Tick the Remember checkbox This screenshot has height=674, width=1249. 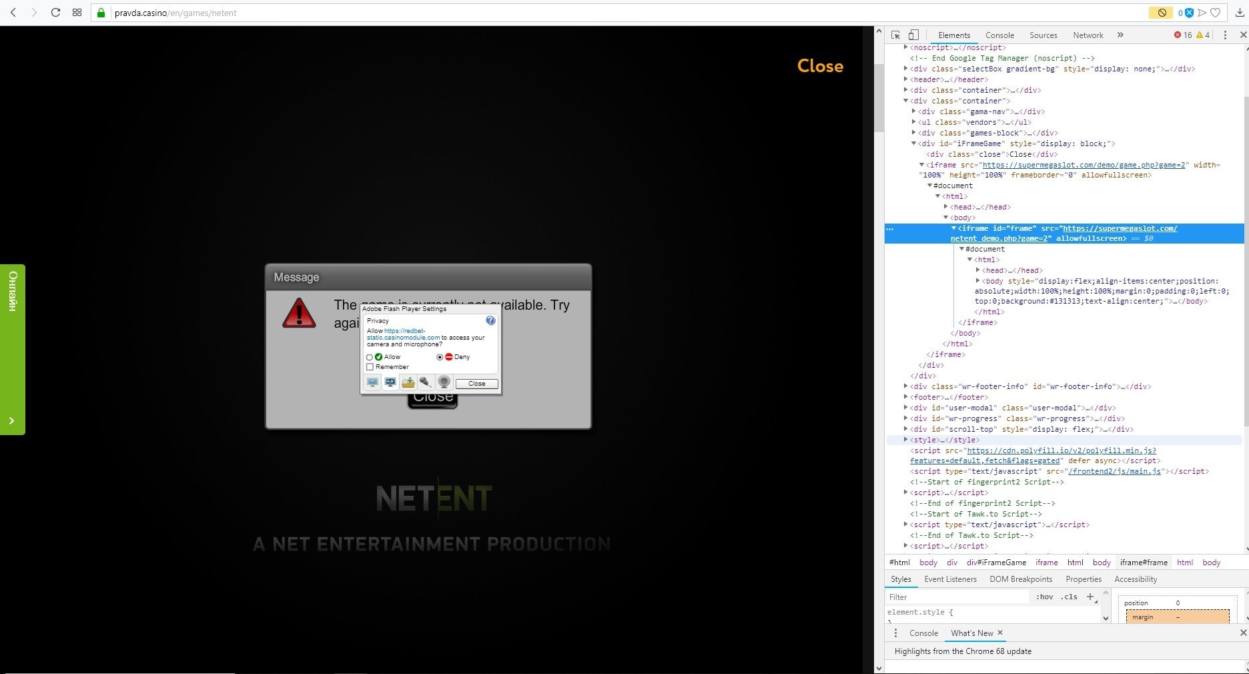tap(370, 367)
